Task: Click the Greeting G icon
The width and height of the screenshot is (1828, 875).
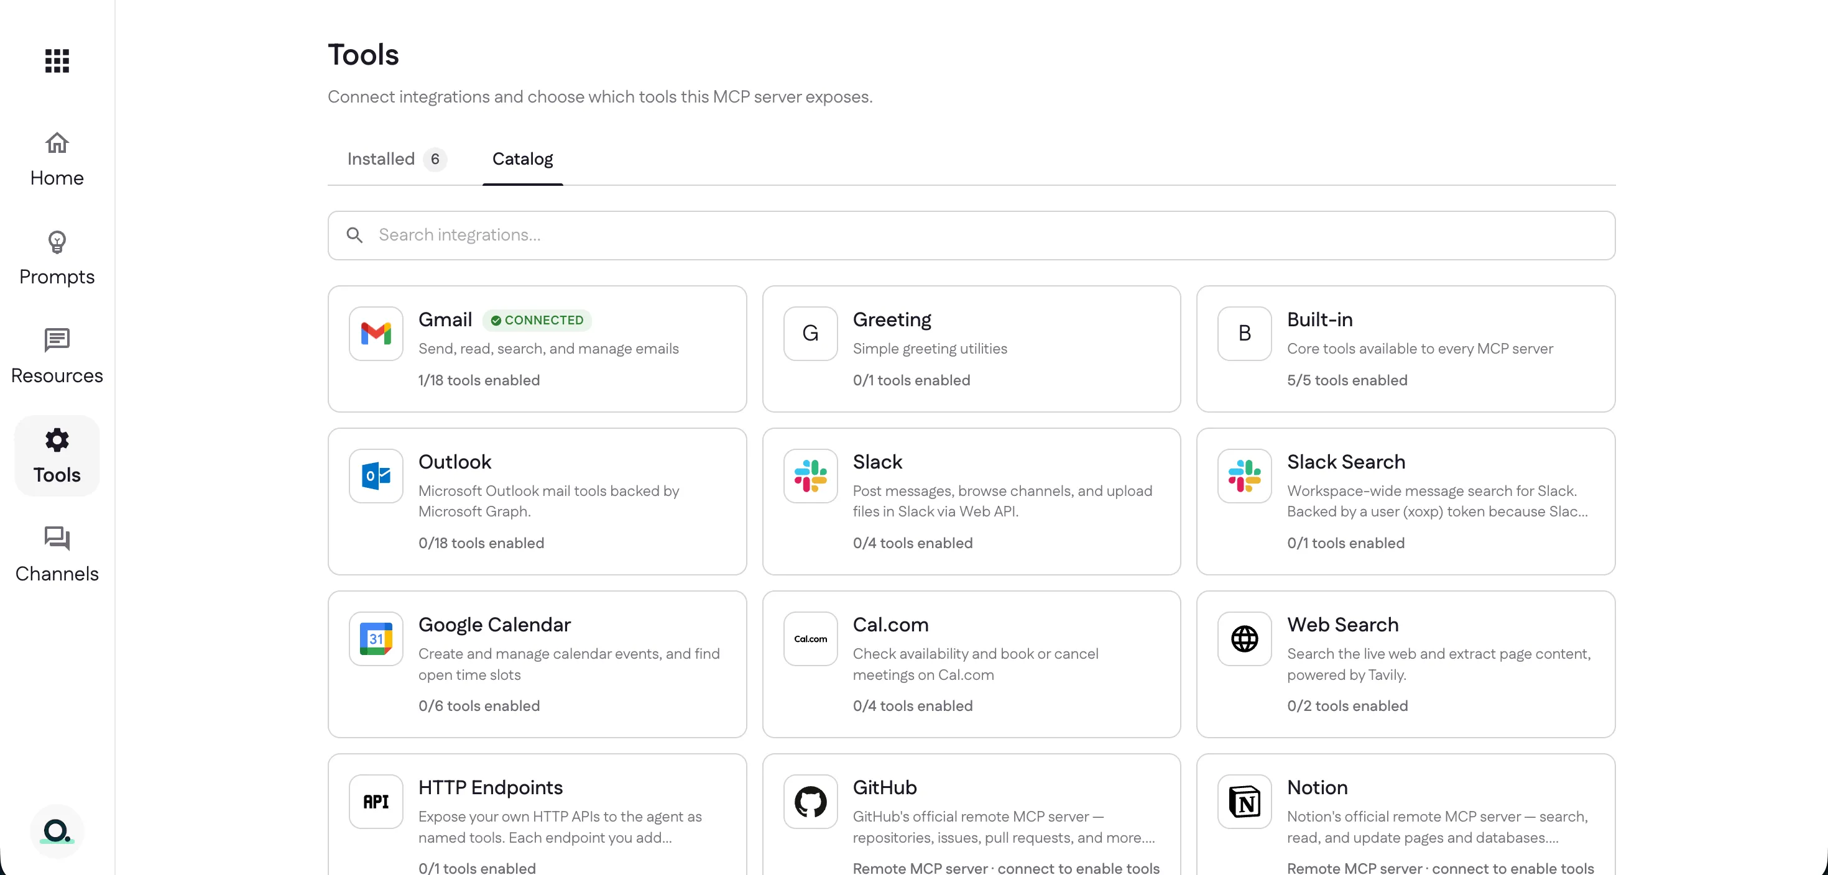Action: 810,333
